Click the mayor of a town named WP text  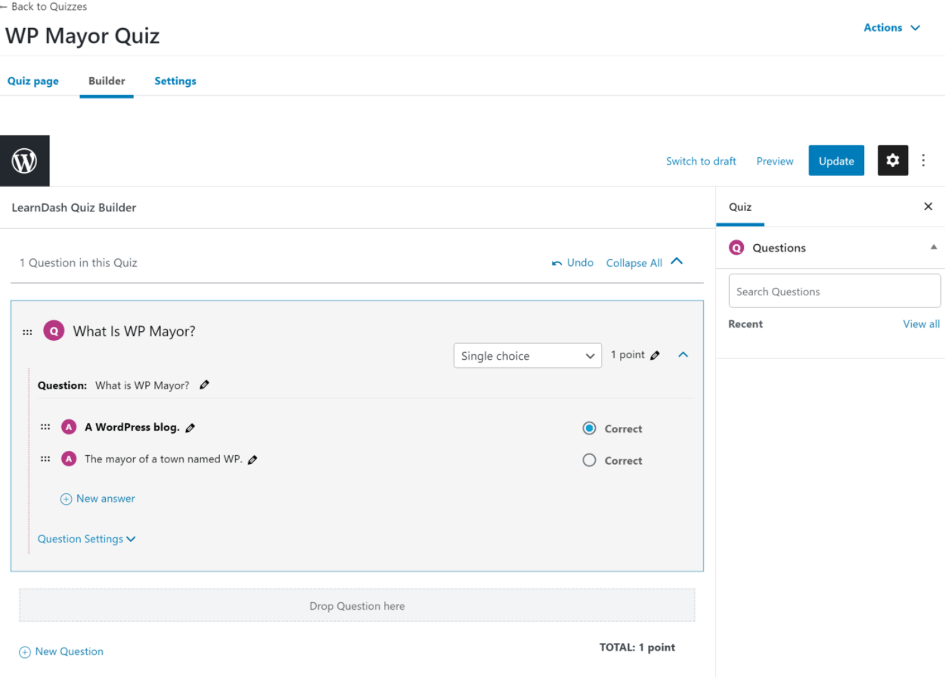click(163, 459)
